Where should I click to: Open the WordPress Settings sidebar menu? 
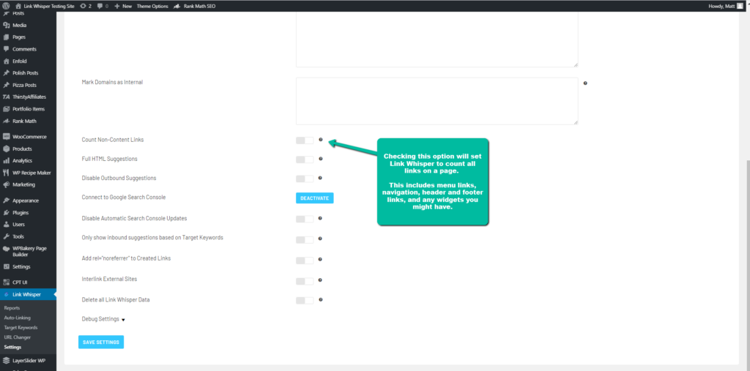click(x=29, y=266)
